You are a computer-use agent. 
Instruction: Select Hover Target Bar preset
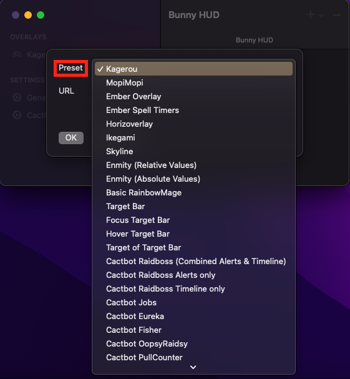tap(193, 234)
